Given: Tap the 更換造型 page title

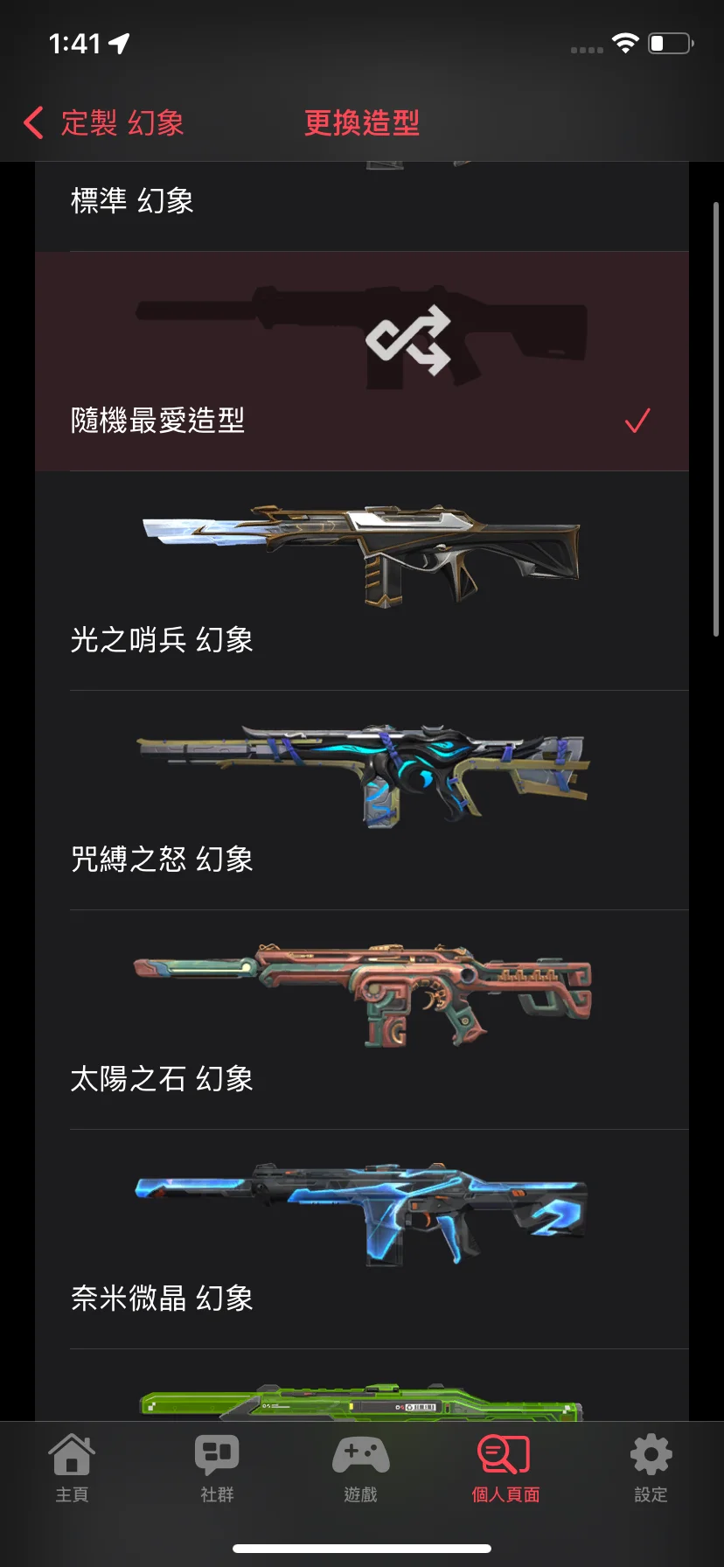Looking at the screenshot, I should pos(362,122).
